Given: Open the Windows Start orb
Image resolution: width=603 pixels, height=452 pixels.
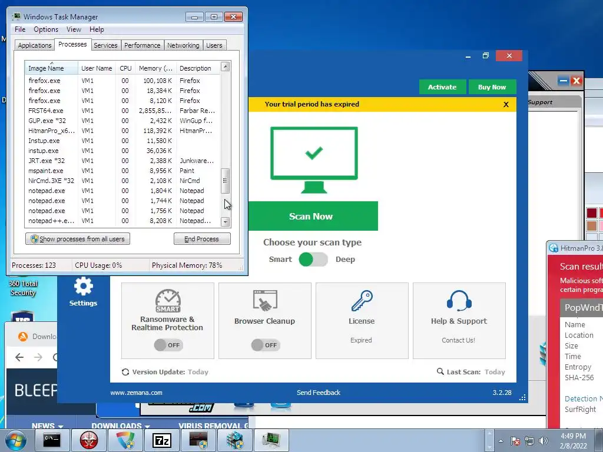Looking at the screenshot, I should pos(16,440).
